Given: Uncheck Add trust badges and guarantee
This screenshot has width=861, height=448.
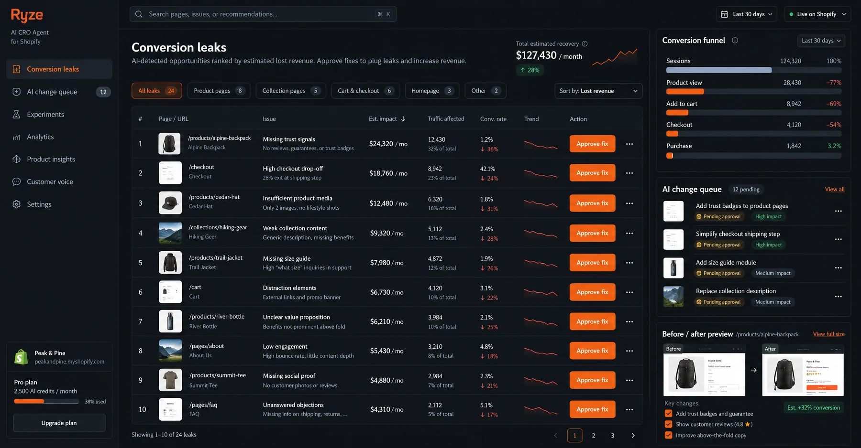Looking at the screenshot, I should point(668,414).
